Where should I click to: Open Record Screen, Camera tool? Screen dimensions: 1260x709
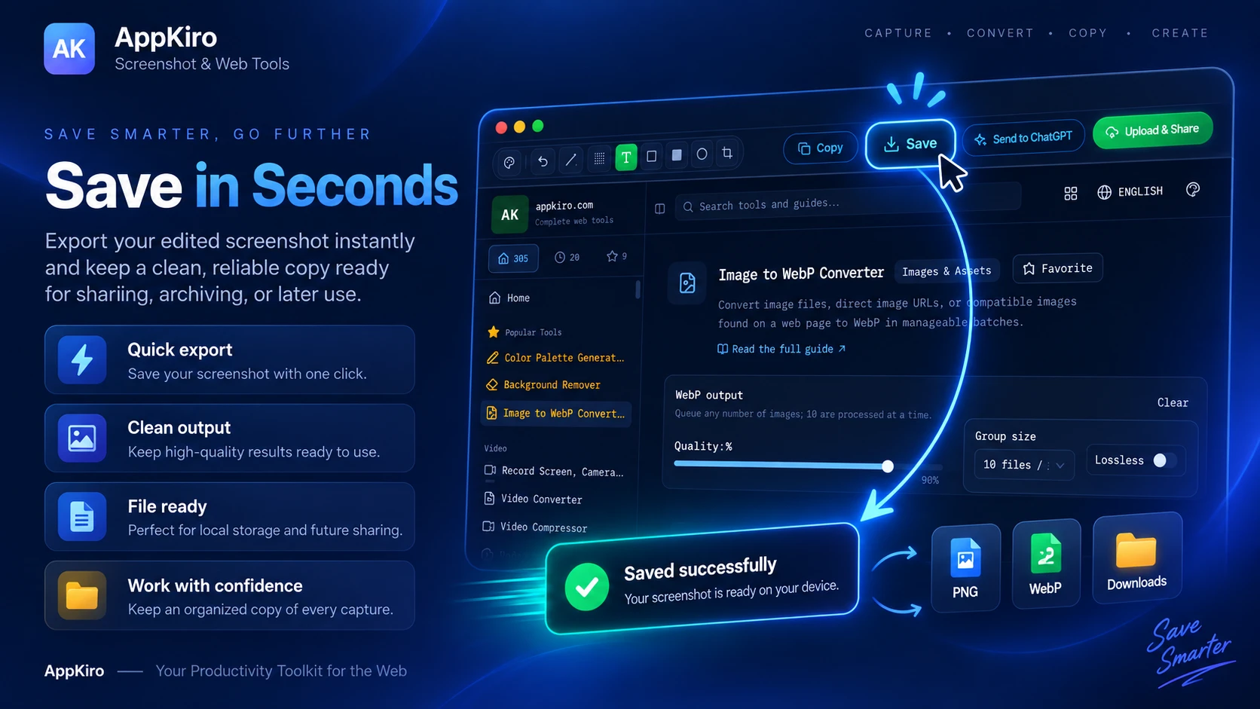[554, 472]
